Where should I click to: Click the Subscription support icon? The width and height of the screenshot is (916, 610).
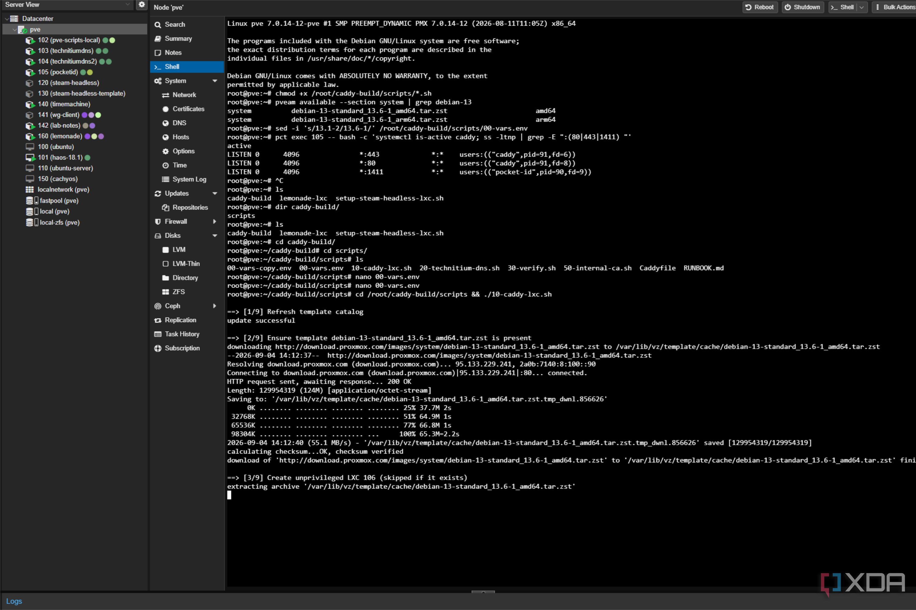(158, 348)
